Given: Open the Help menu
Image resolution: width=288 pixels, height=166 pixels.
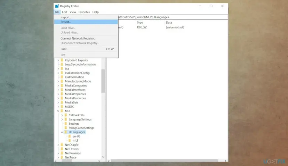Looking at the screenshot, I should click(x=96, y=12).
